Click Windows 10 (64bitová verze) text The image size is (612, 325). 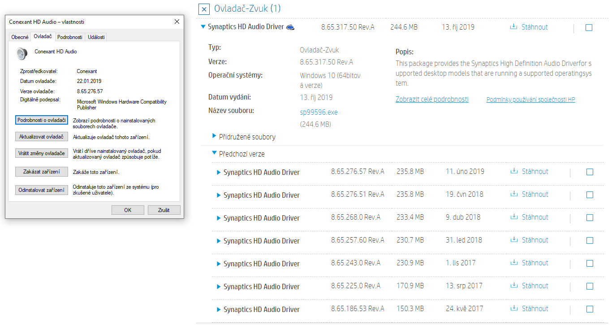point(330,80)
